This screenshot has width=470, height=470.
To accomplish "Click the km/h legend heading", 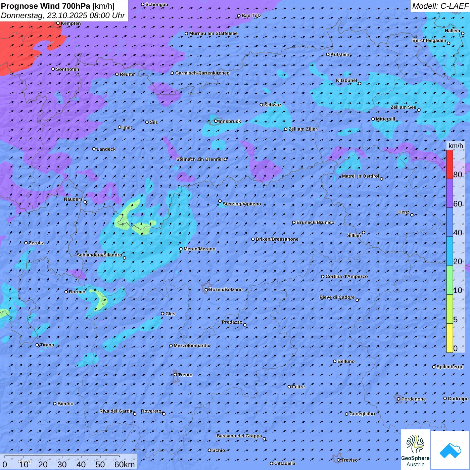I will point(456,145).
